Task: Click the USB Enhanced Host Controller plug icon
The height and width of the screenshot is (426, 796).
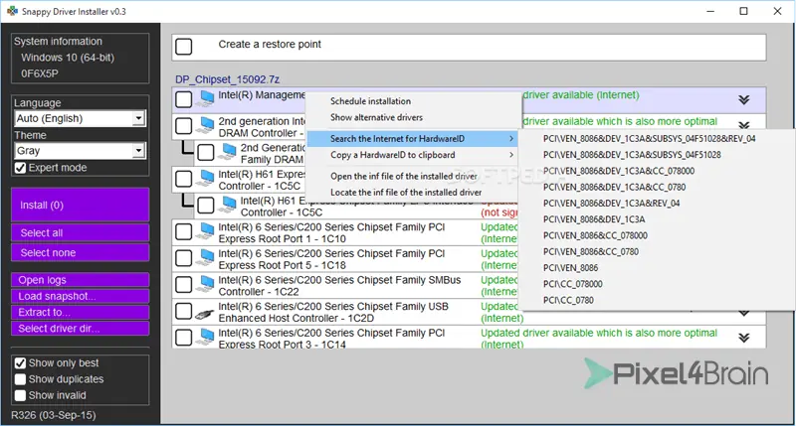Action: [205, 314]
